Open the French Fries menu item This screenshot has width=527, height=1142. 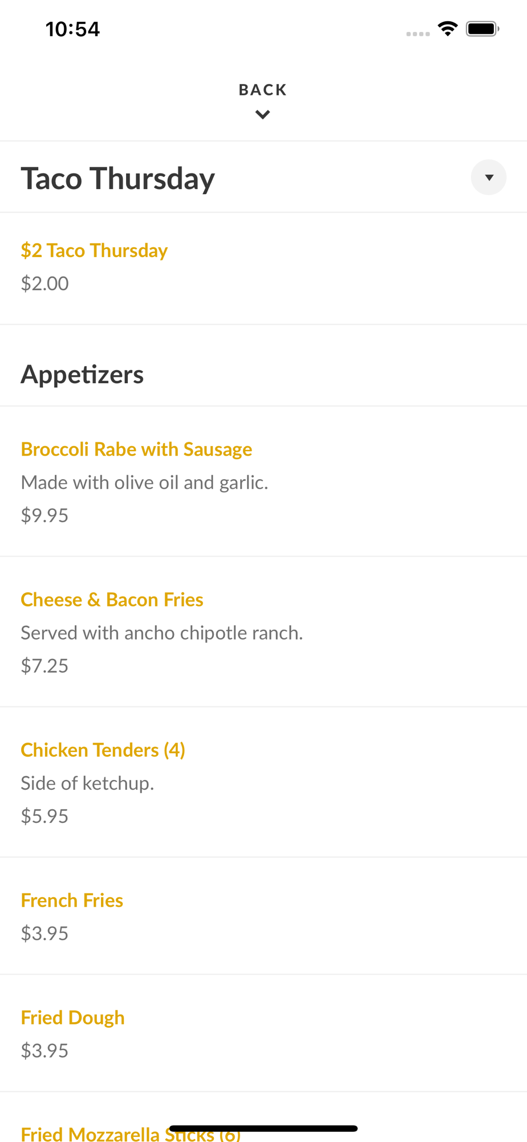(x=72, y=900)
